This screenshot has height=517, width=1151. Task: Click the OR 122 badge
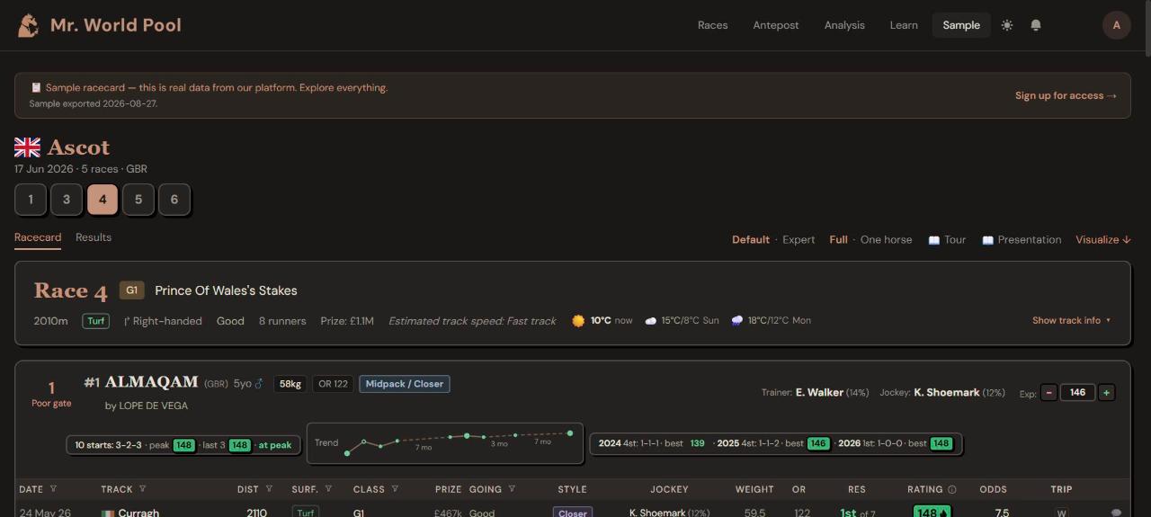tap(334, 384)
